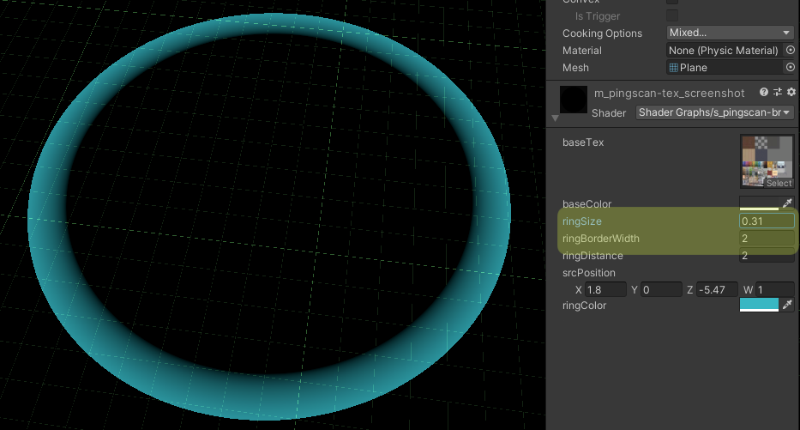Toggle the Convex checkbox
Viewport: 800px width, 430px height.
(x=672, y=2)
